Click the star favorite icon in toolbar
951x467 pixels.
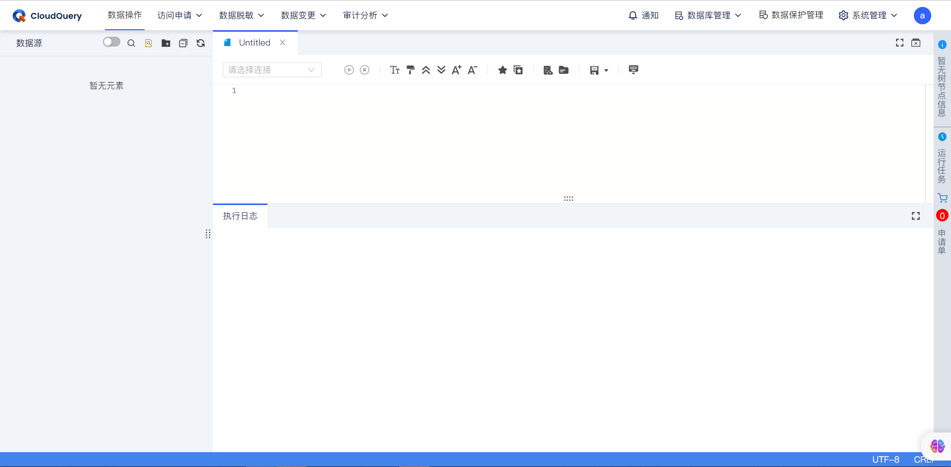pyautogui.click(x=503, y=70)
